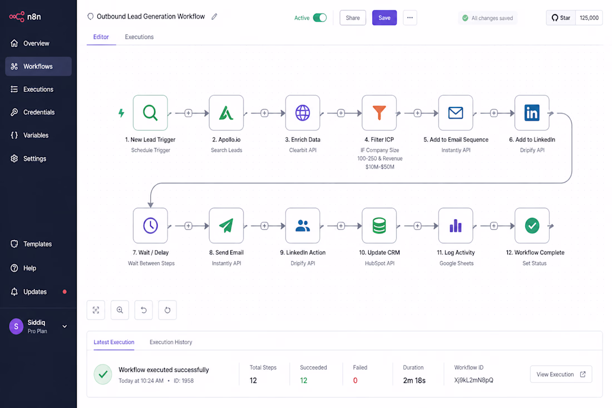Click the Outbound Lead Generation Workflow title
This screenshot has width=612, height=408.
151,16
